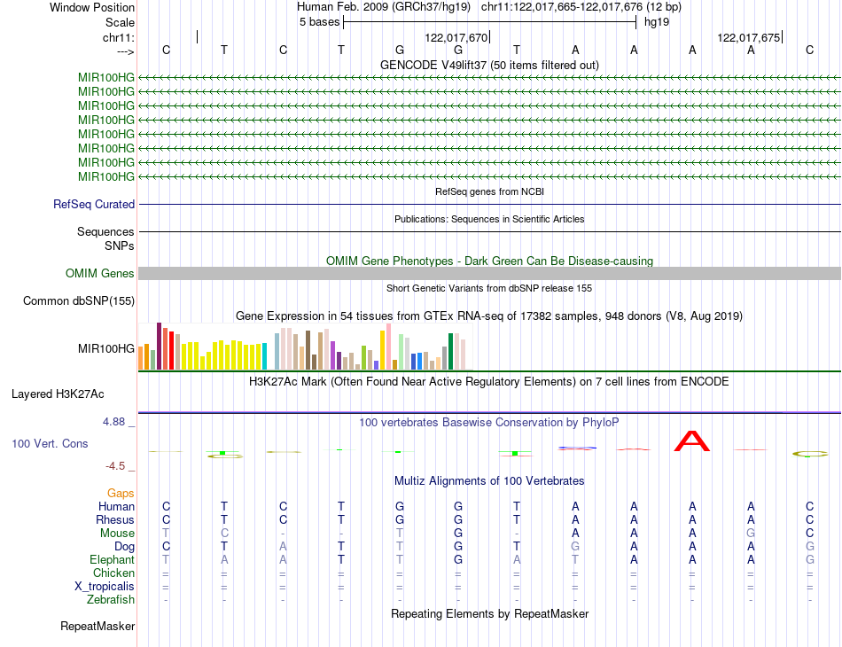The height and width of the screenshot is (647, 842).
Task: Click the RefSeq Curated label
Action: point(94,204)
